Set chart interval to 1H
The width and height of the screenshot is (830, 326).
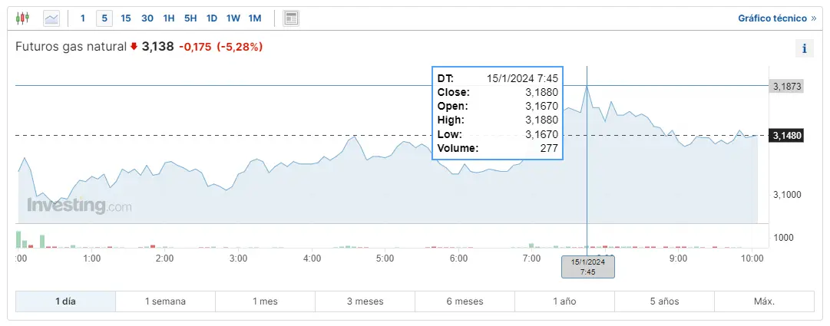(x=169, y=18)
